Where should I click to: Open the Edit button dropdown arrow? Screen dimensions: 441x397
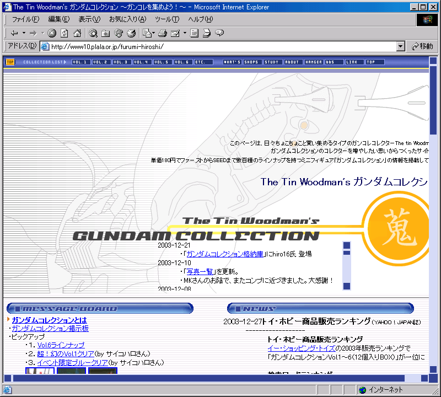click(185, 33)
